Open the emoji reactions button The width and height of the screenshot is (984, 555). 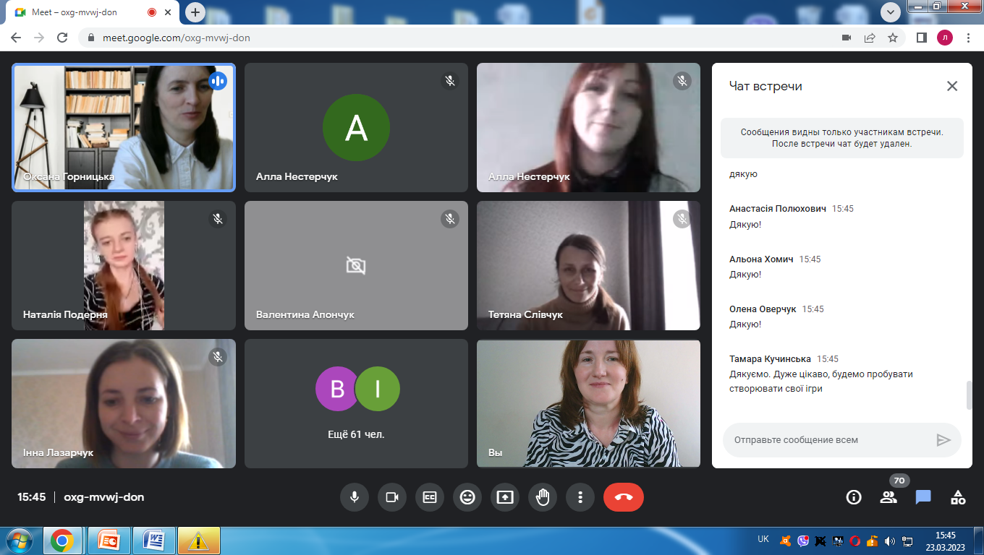467,497
